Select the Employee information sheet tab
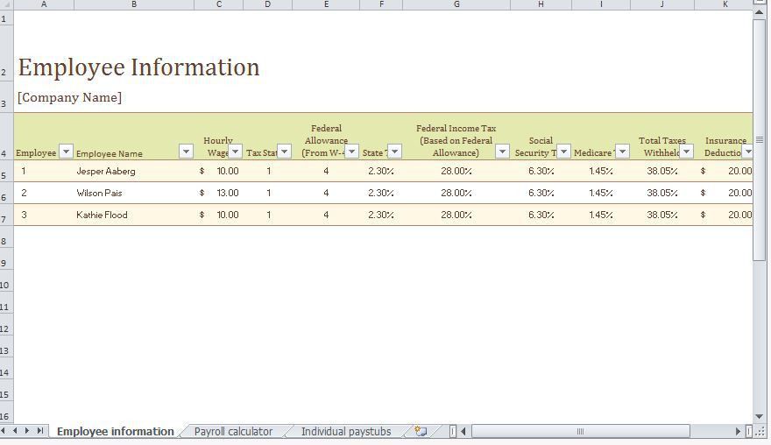 click(116, 432)
